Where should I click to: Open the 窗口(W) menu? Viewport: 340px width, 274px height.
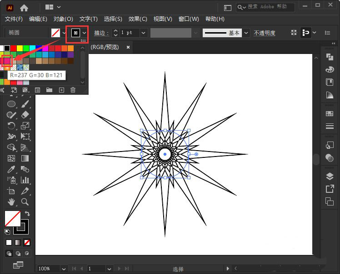(x=189, y=19)
